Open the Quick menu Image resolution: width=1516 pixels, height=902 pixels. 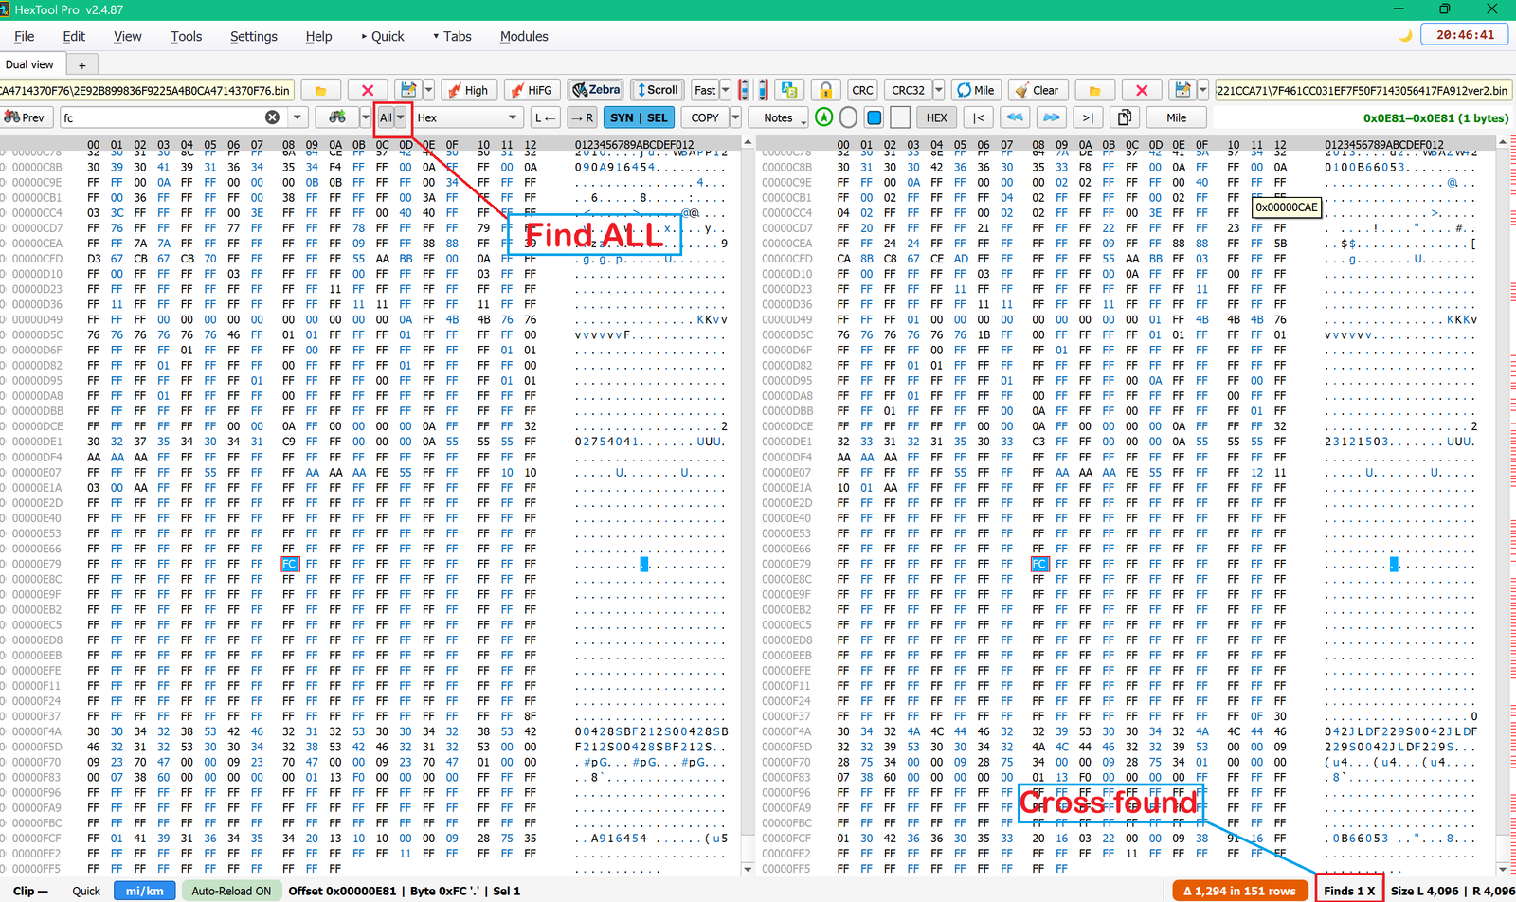pyautogui.click(x=383, y=36)
